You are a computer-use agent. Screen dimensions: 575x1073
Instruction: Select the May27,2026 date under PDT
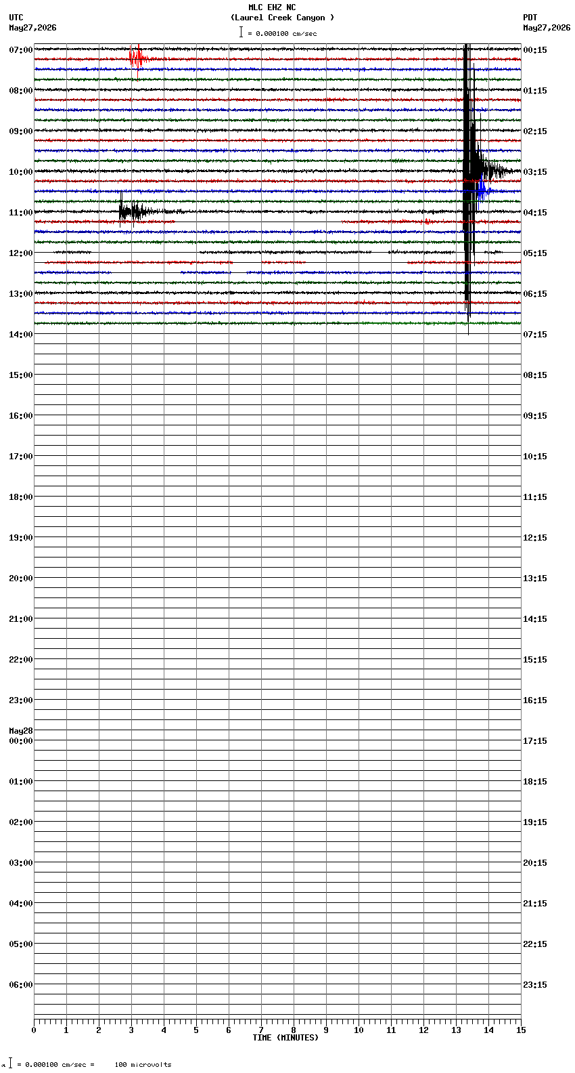pyautogui.click(x=547, y=28)
